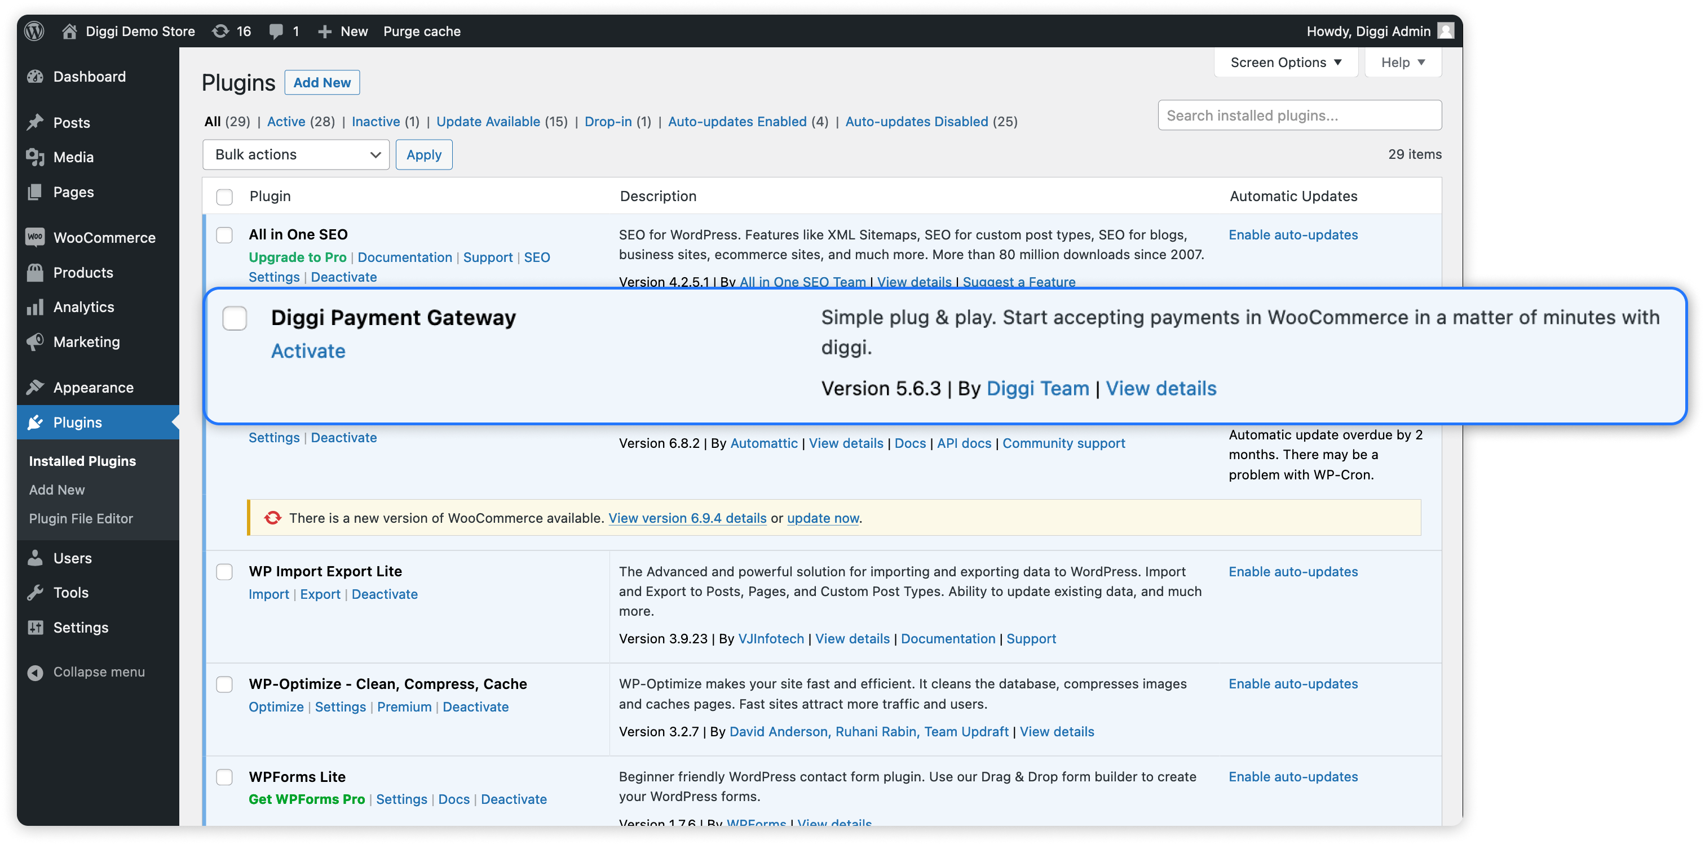Check the Diggi Payment Gateway checkbox

235,318
